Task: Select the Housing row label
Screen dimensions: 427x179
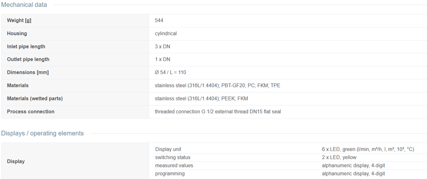Action: point(17,33)
